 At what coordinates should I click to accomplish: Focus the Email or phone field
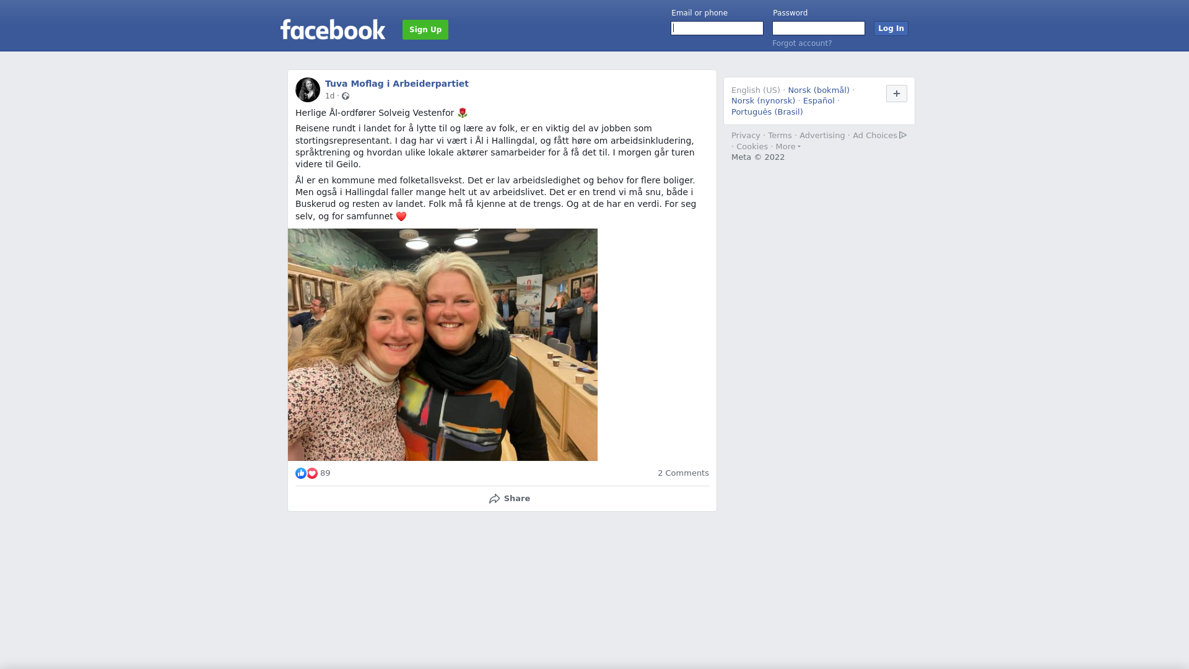[x=717, y=28]
